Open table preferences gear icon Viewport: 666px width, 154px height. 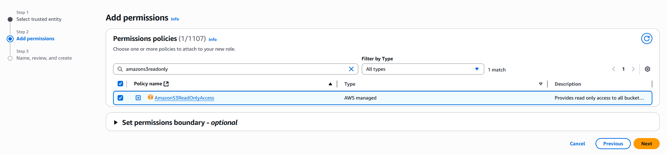tap(647, 69)
